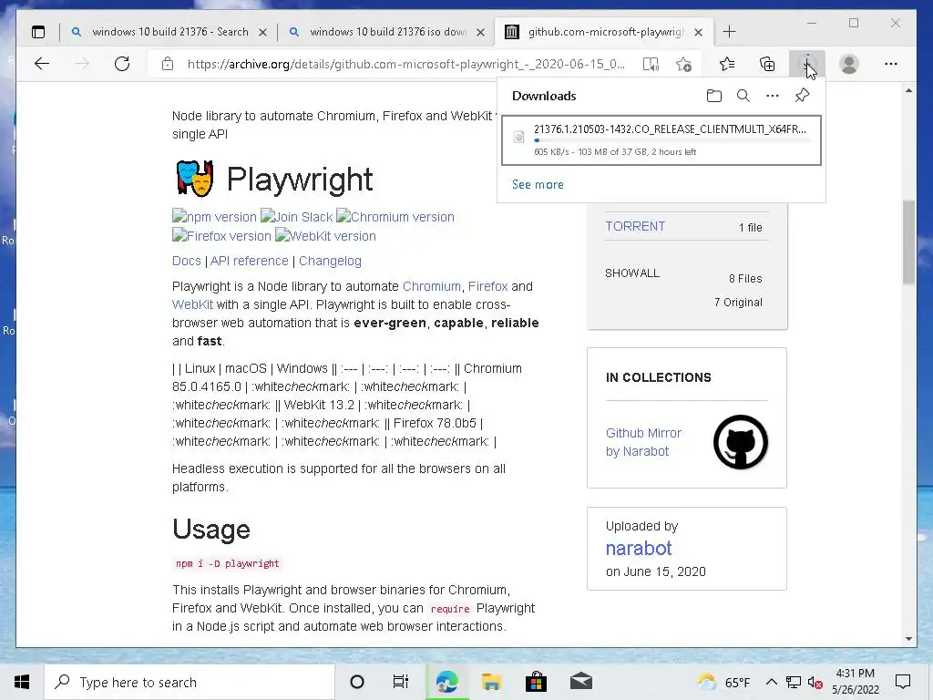Open the Action Center notifications icon
This screenshot has width=933, height=700.
point(903,682)
